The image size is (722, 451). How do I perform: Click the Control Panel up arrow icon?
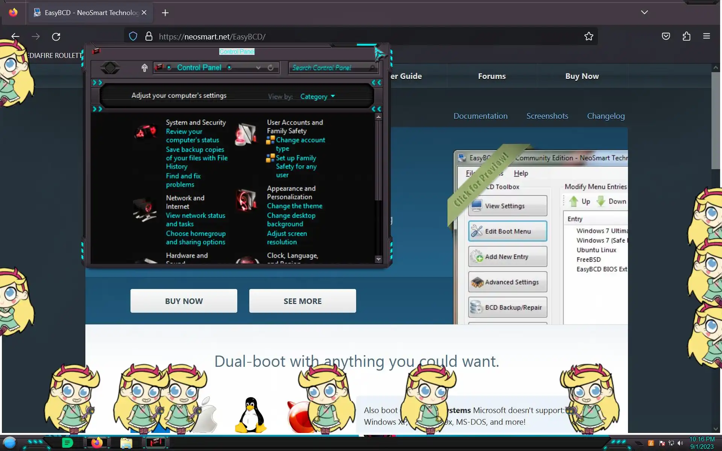click(x=144, y=68)
